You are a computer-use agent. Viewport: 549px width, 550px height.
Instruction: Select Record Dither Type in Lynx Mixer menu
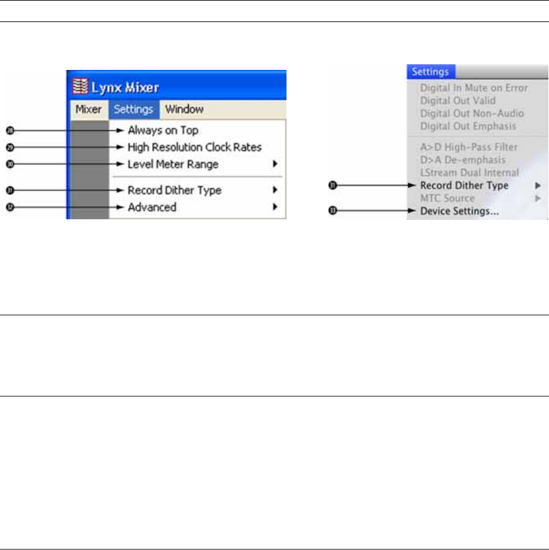click(174, 190)
